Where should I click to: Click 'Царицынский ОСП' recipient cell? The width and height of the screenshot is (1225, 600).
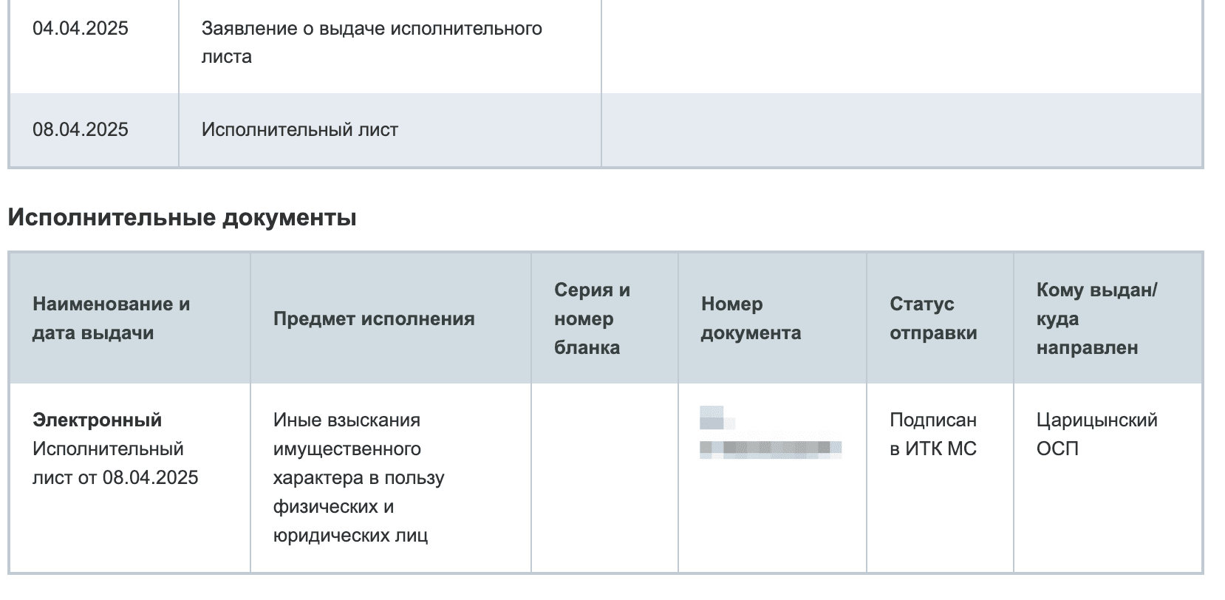click(1096, 434)
